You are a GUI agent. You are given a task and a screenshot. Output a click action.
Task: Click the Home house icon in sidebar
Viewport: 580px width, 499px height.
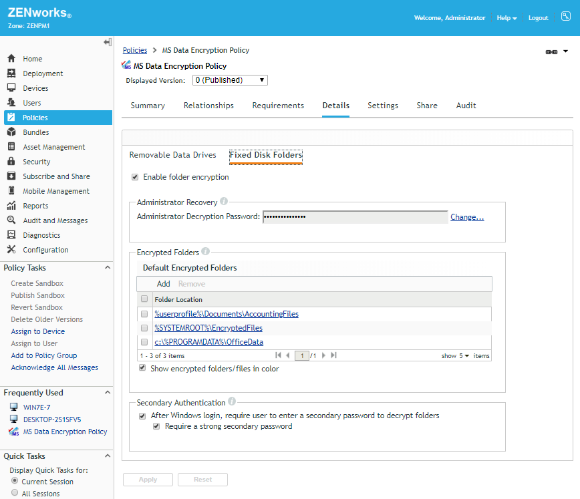[x=11, y=58]
